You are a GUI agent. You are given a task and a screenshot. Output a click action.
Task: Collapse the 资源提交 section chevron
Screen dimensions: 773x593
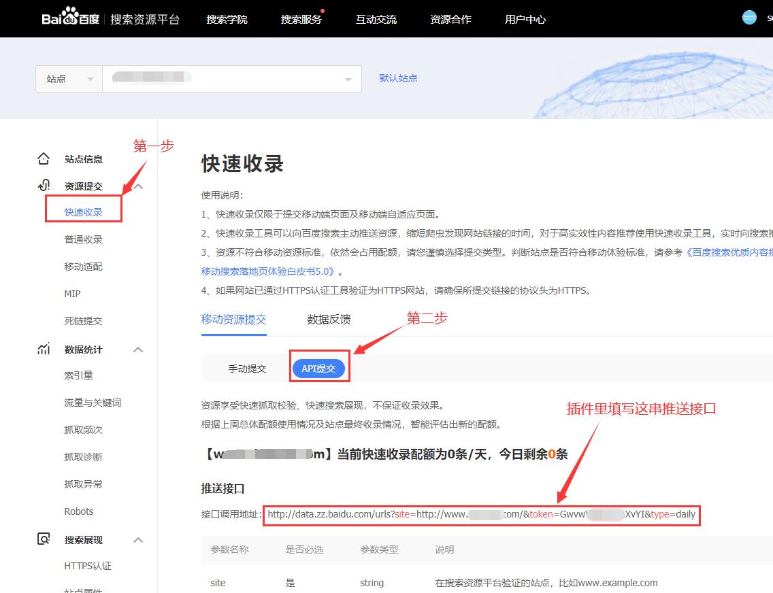139,186
